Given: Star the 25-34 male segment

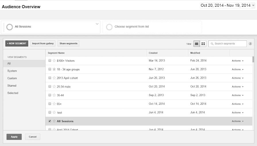Looking at the screenshot, I should click(54, 87).
